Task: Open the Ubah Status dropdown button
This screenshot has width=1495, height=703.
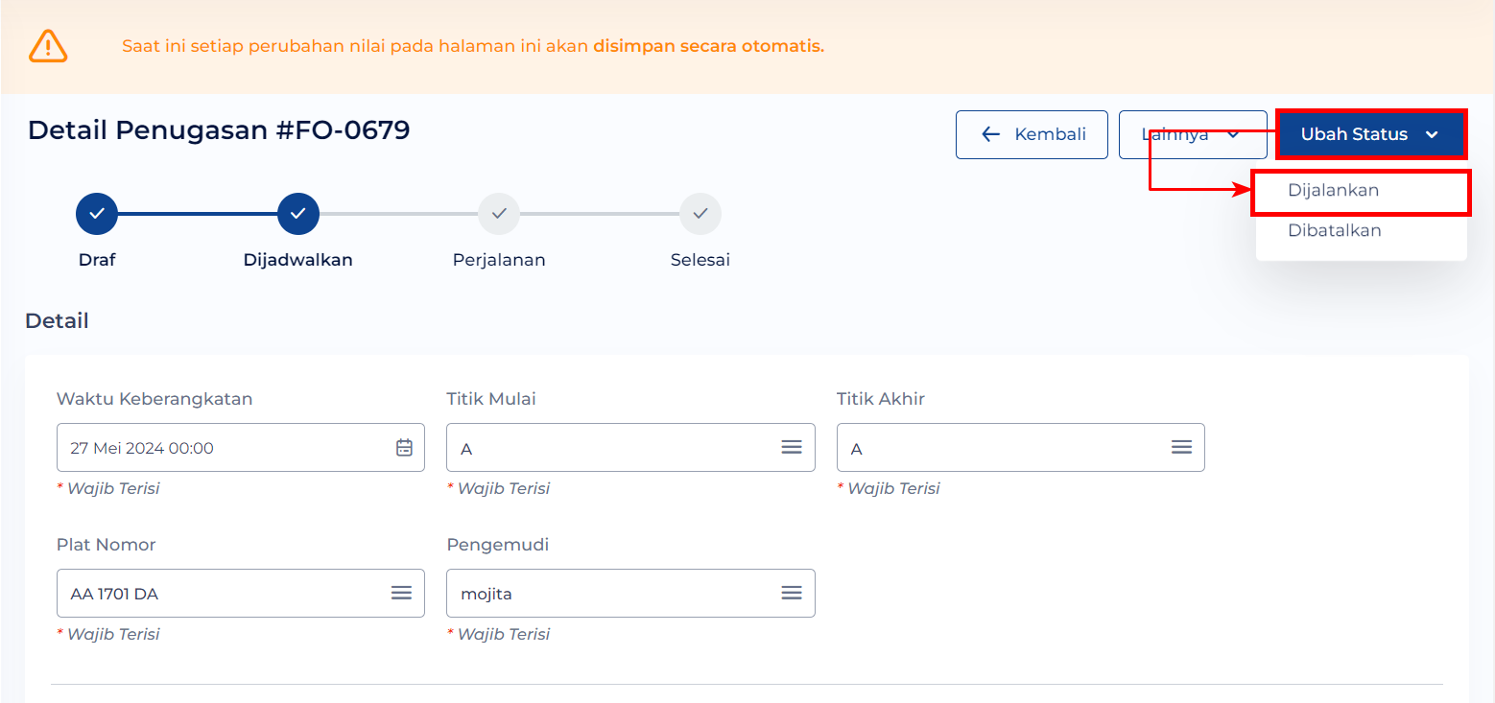Action: 1370,134
